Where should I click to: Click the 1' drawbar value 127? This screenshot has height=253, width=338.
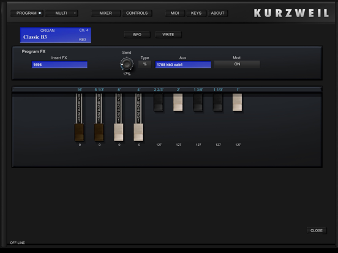(238, 145)
